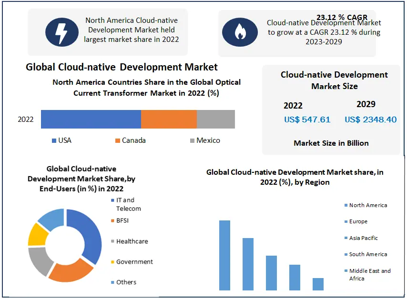Click the Others legend marker

[112, 282]
